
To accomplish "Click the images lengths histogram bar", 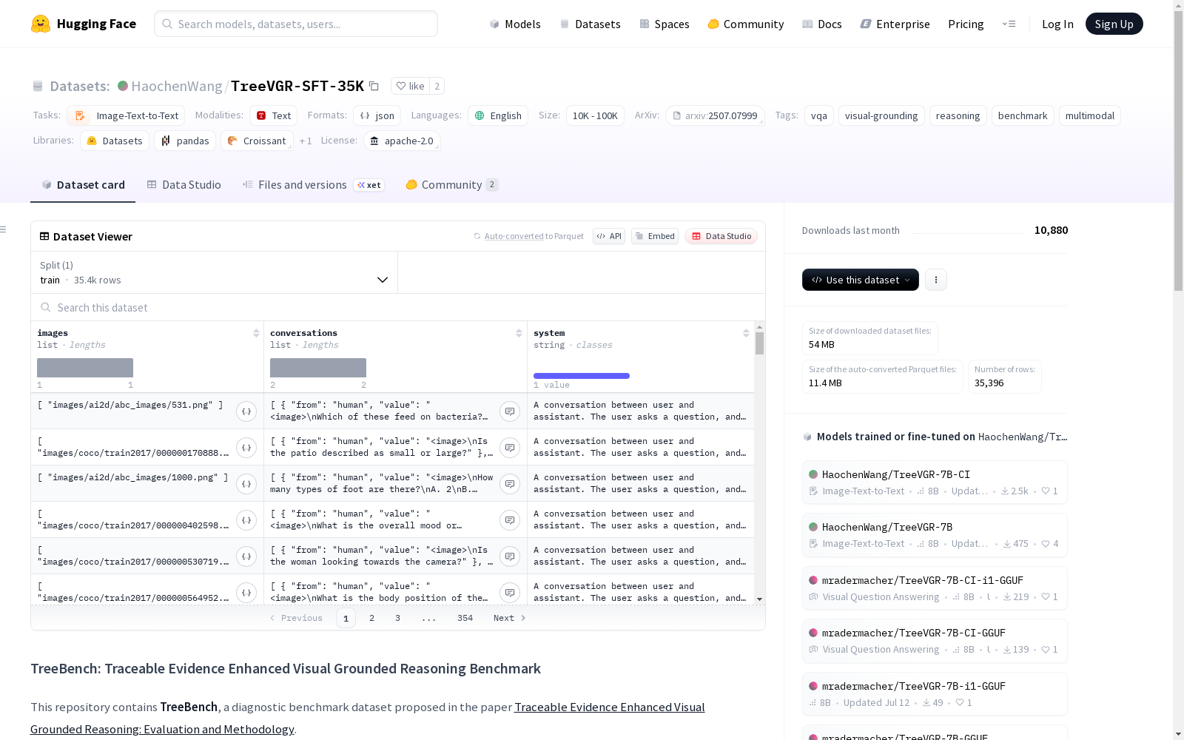I will click(x=85, y=368).
